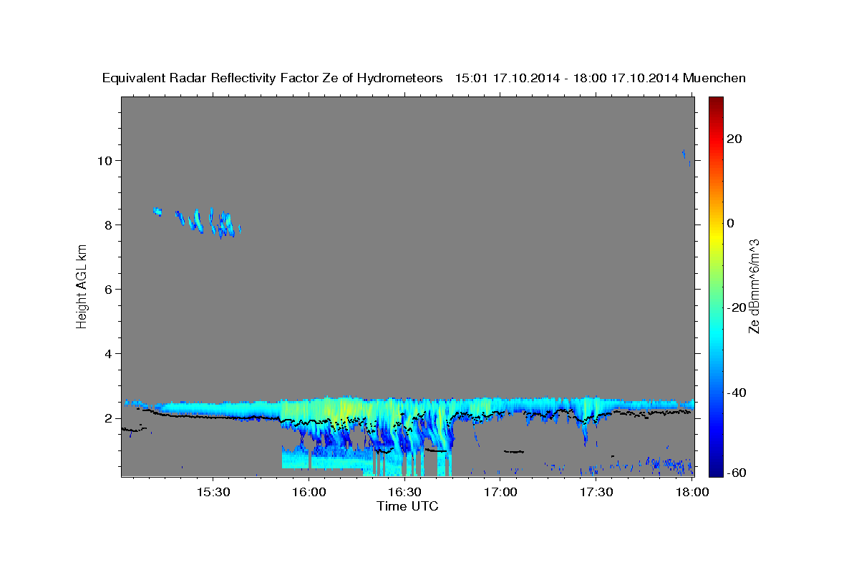Image resolution: width=859 pixels, height=572 pixels.
Task: Click the 'Ze dBmm^6/m^3' colorbar title
Action: coord(754,286)
